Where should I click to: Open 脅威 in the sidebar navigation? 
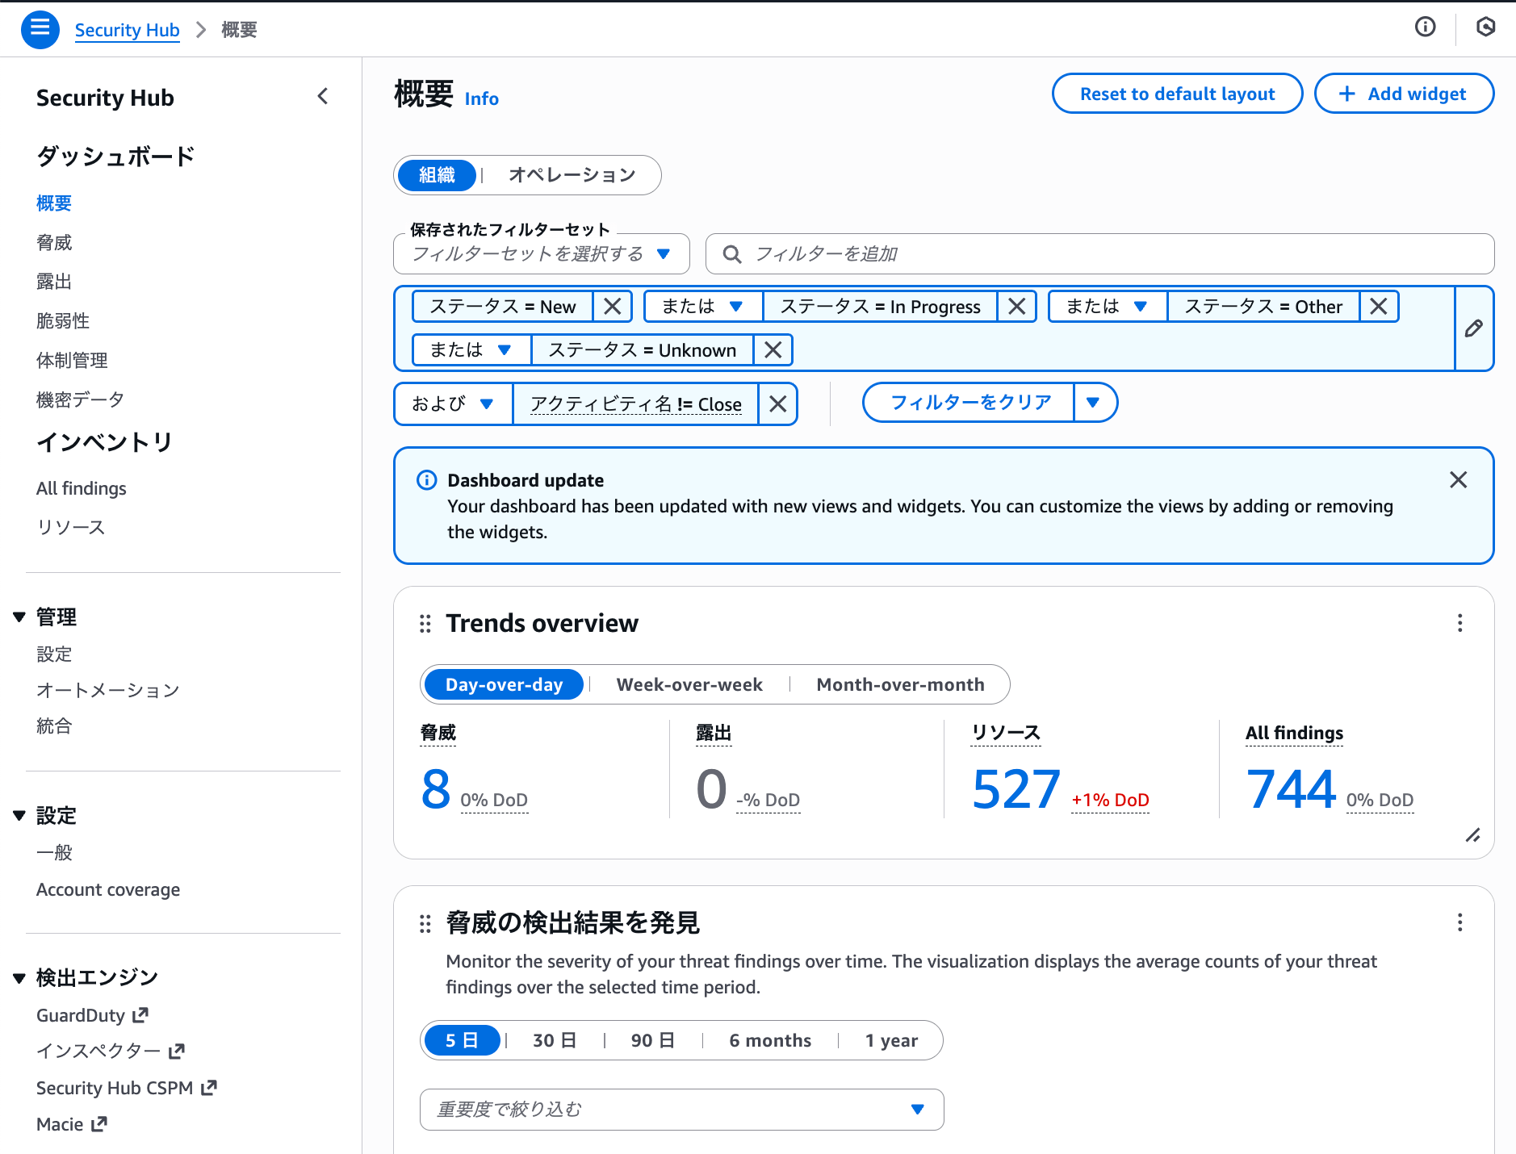pyautogui.click(x=54, y=242)
